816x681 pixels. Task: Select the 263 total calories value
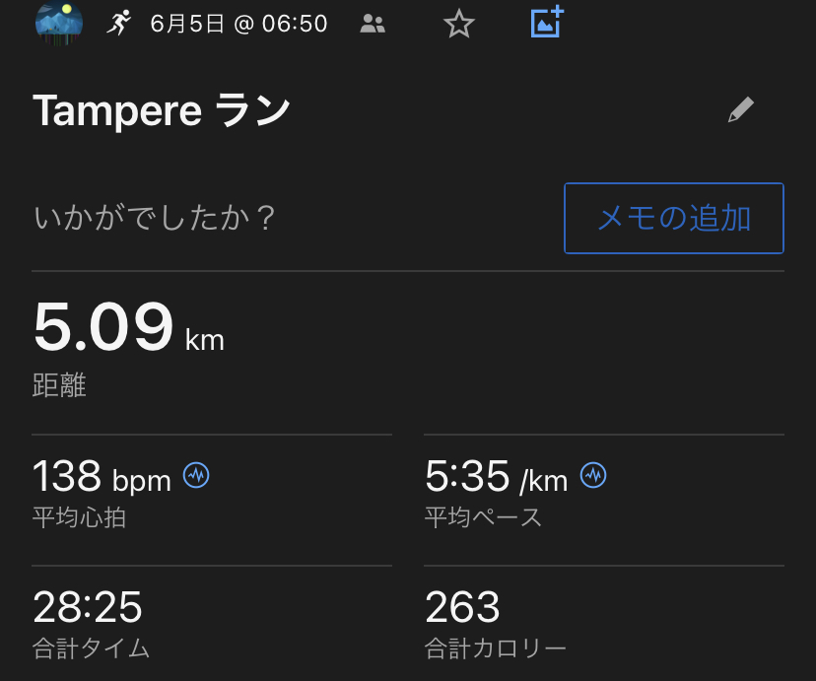coord(462,607)
